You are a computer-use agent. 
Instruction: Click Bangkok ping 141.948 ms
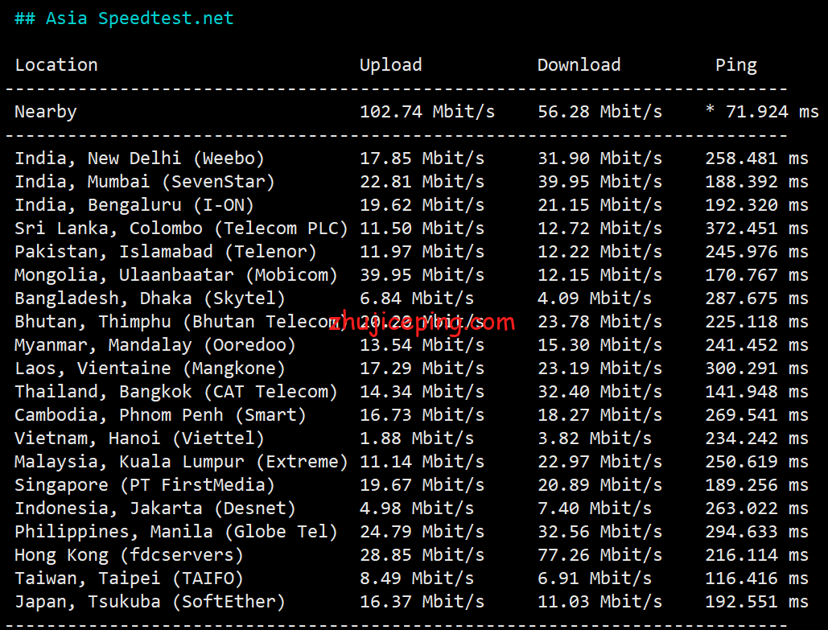[x=756, y=391]
